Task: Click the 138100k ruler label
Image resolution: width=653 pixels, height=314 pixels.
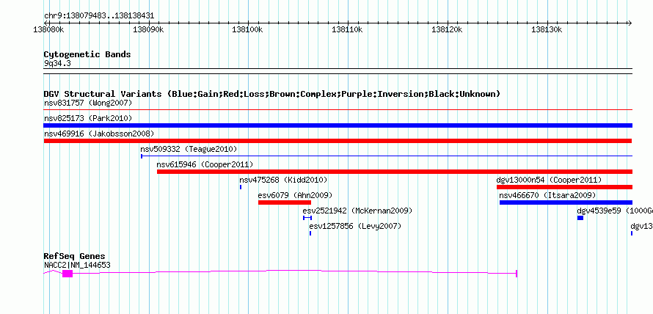Action: pyautogui.click(x=248, y=29)
